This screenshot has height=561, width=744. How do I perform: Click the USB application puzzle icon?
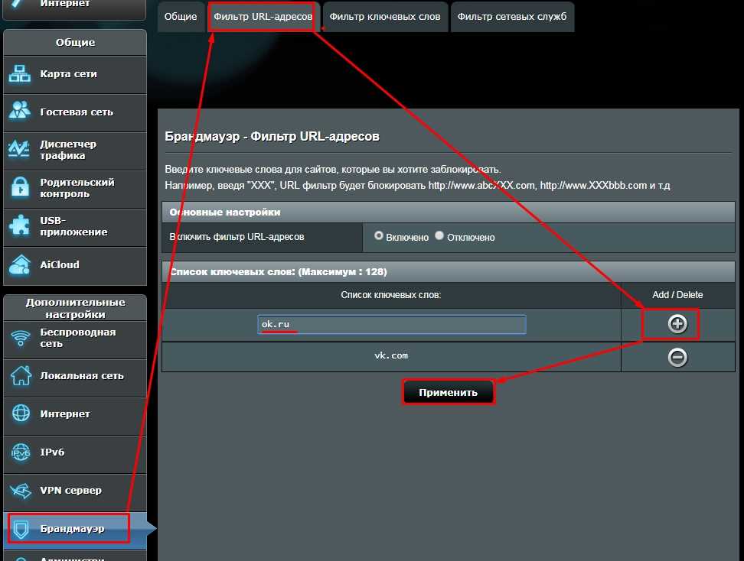pos(20,226)
